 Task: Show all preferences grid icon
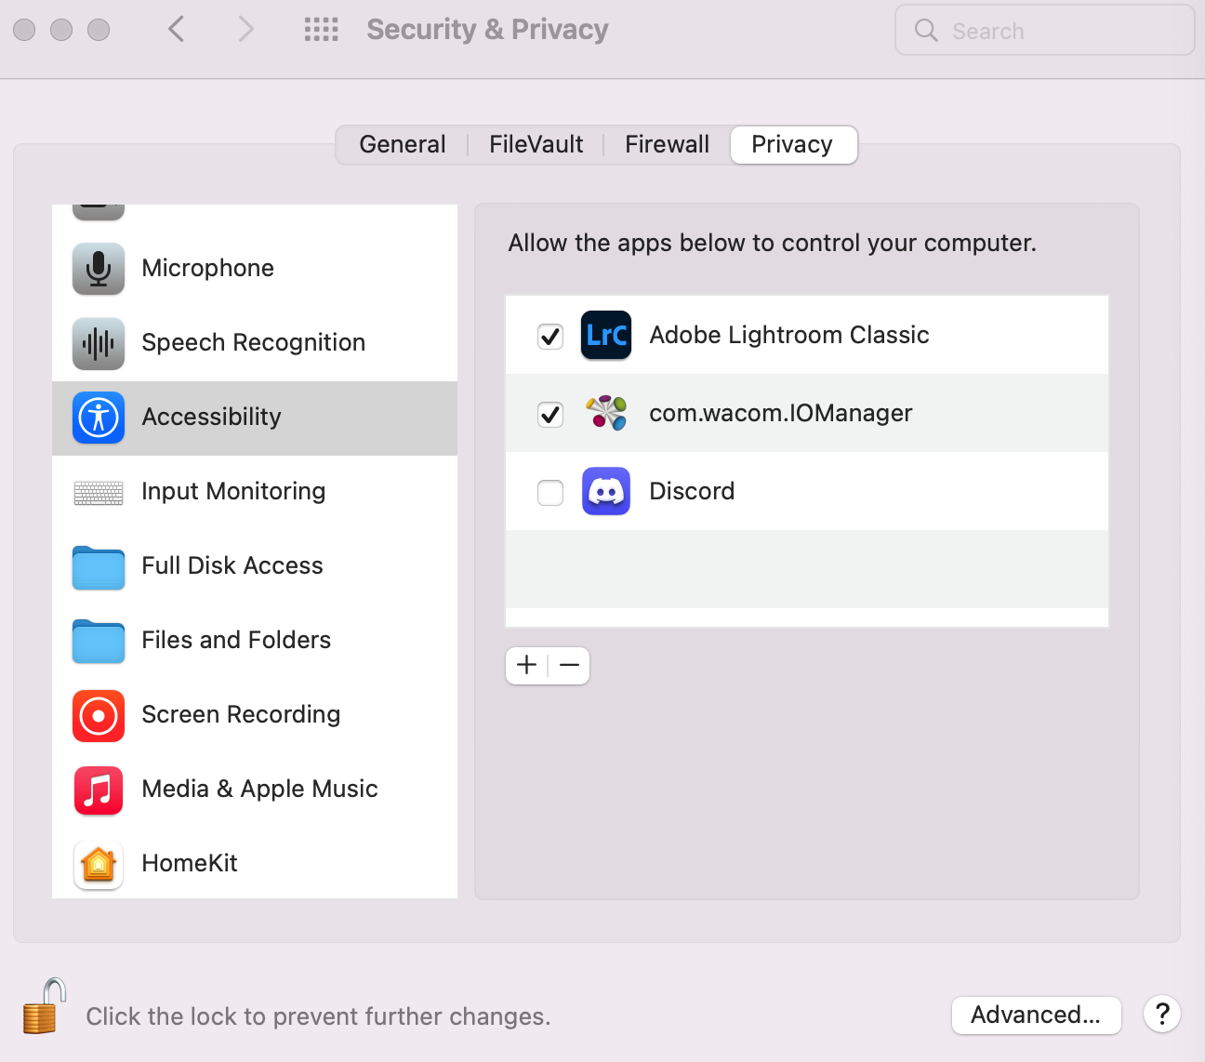[x=322, y=30]
